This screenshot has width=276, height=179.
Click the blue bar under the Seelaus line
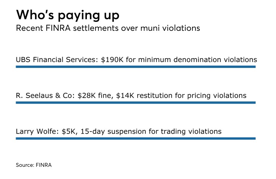click(135, 102)
